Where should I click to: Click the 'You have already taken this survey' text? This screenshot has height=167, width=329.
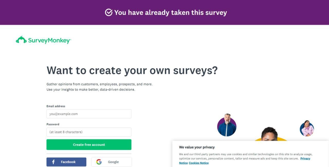(x=170, y=12)
